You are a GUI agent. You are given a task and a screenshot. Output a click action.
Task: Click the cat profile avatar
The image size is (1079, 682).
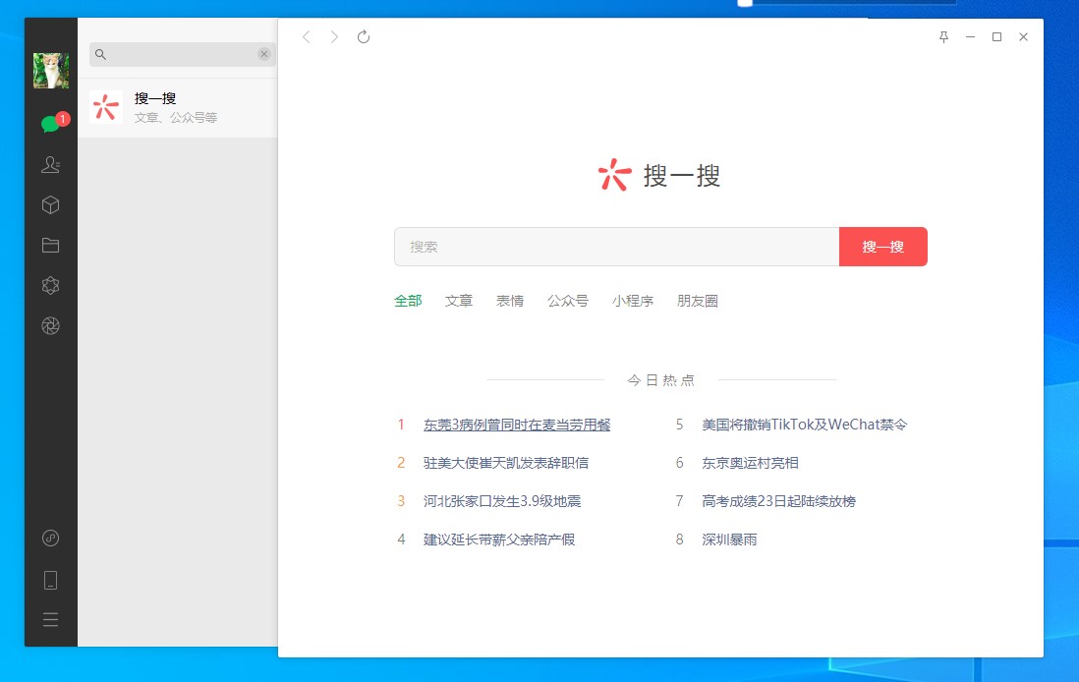(51, 71)
